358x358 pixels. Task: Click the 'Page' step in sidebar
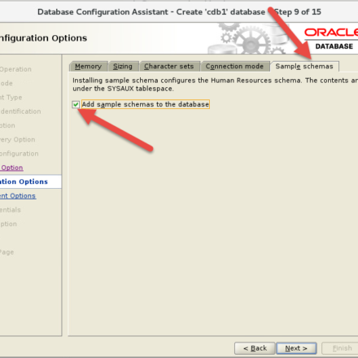(7, 252)
